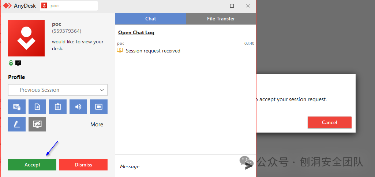Image resolution: width=375 pixels, height=177 pixels.
Task: Minimize the AnyDesk window
Action: (x=216, y=6)
